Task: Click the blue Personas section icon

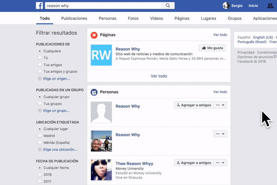Action: pyautogui.click(x=94, y=92)
